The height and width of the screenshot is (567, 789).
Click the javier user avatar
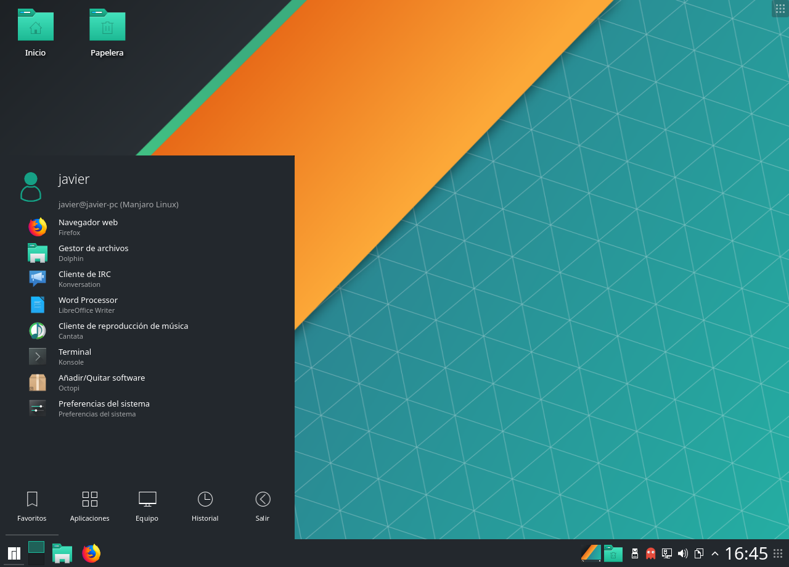coord(31,186)
